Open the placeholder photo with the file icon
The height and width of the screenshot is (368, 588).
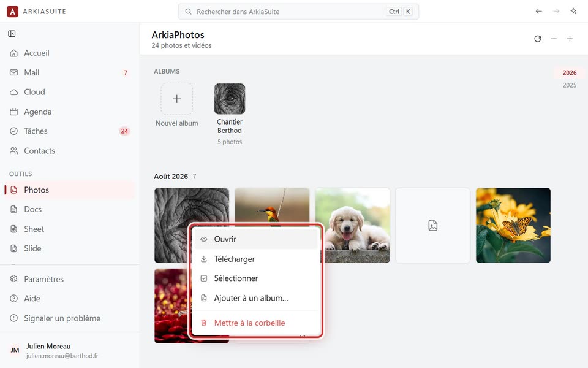433,225
